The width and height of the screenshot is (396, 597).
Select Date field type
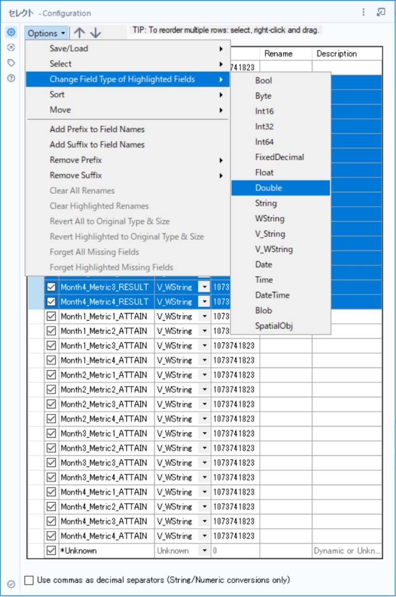tap(280, 264)
